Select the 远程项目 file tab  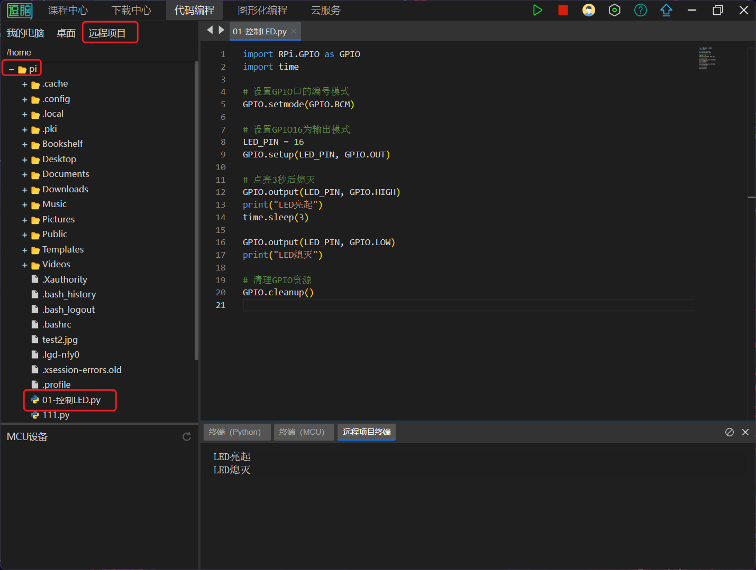[107, 33]
